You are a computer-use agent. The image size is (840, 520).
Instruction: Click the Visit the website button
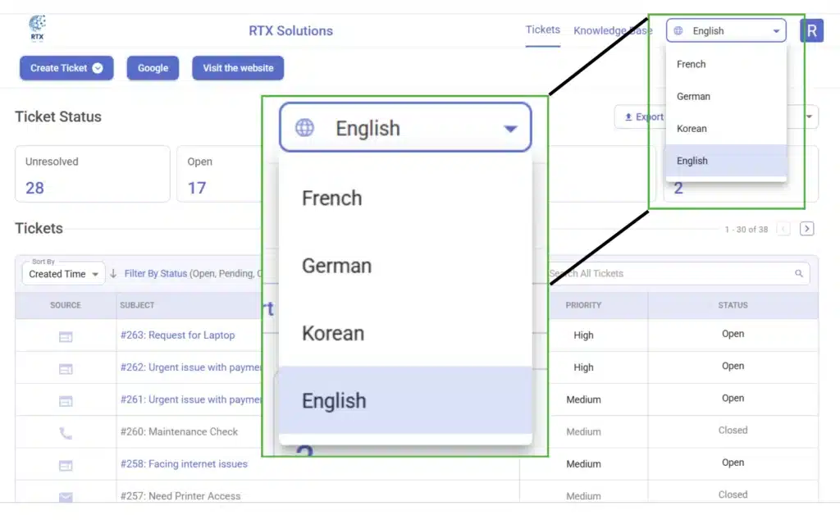pyautogui.click(x=238, y=68)
